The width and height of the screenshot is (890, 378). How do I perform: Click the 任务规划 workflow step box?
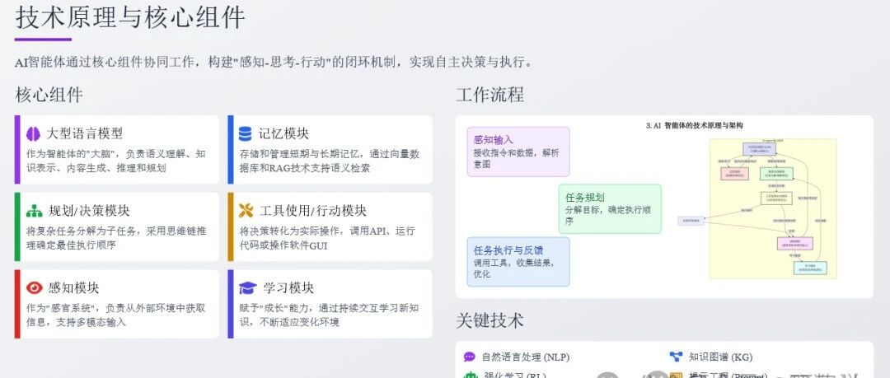pyautogui.click(x=610, y=209)
